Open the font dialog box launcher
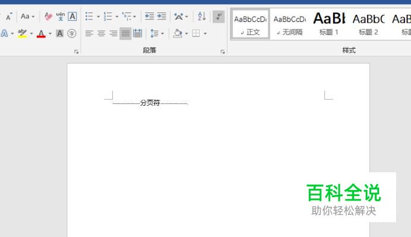Viewport: 411px width, 237px height. (76, 52)
